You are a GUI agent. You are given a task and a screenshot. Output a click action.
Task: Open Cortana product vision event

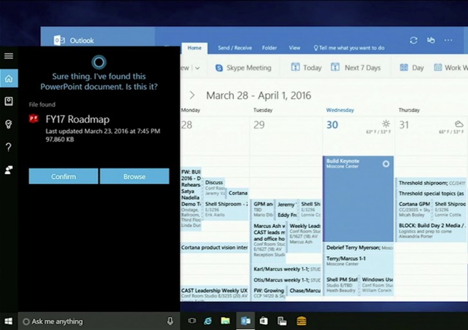click(215, 247)
